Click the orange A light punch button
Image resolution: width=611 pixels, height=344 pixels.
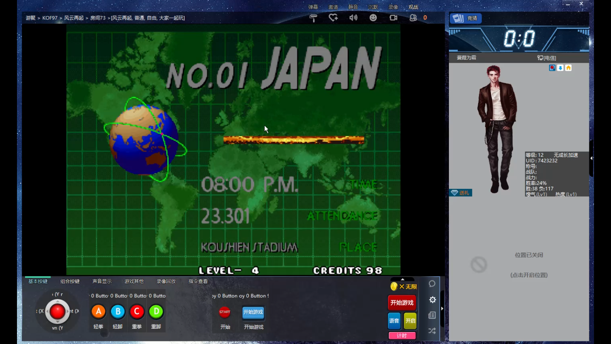(x=98, y=312)
